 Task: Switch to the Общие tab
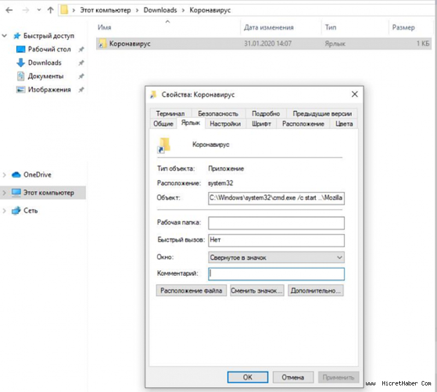163,124
